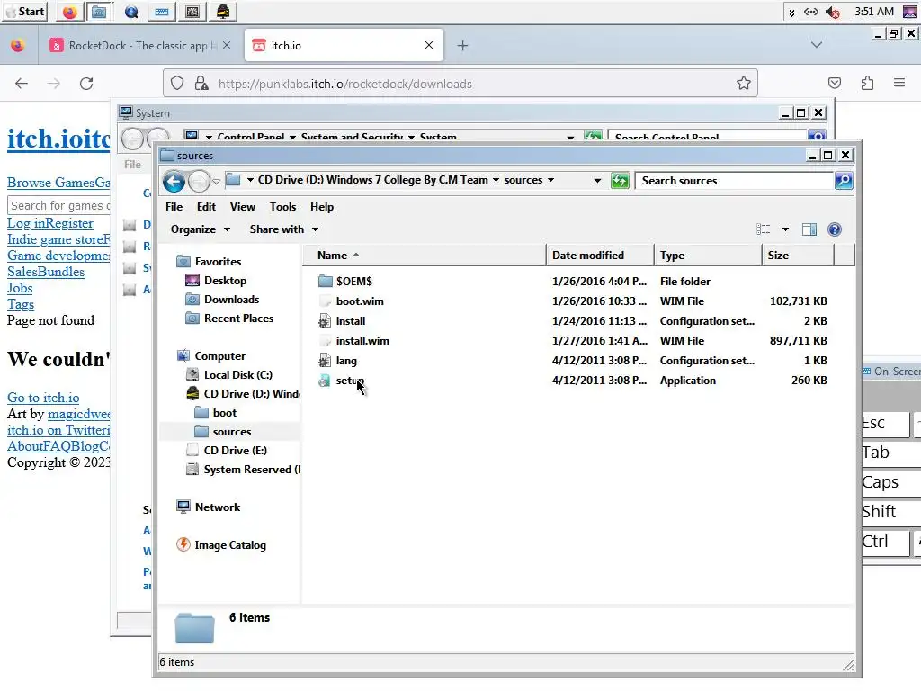Open site security shield icon in address bar
Viewport: 921px width, 691px height.
pyautogui.click(x=177, y=84)
